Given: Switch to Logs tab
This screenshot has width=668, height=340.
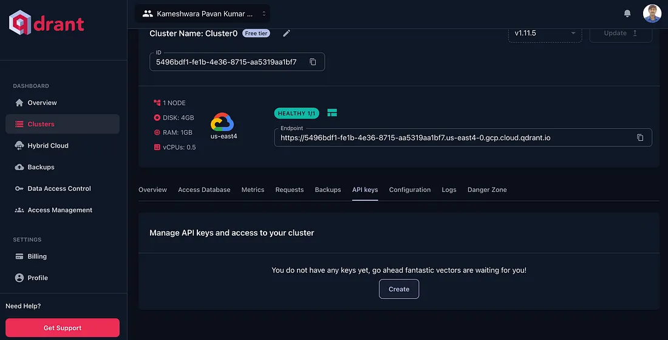Looking at the screenshot, I should click(449, 189).
